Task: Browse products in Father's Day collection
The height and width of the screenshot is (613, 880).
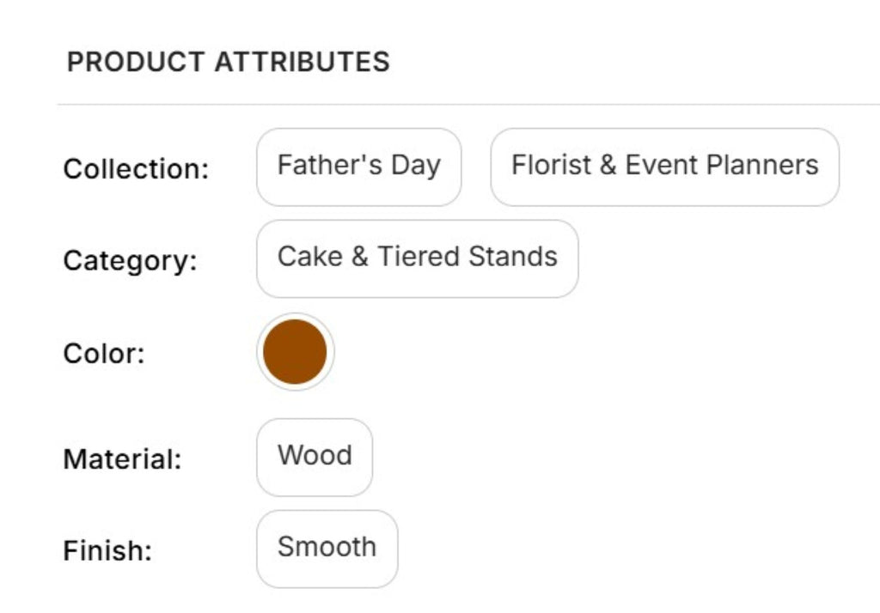Action: tap(358, 167)
